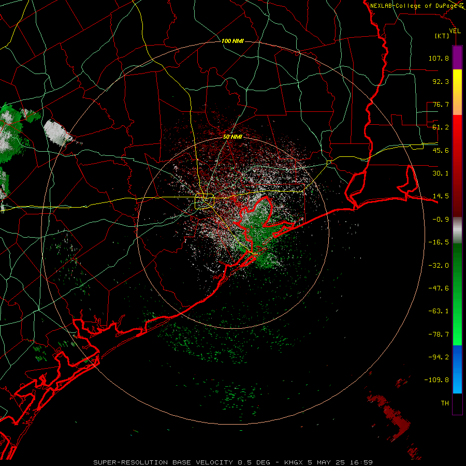The height and width of the screenshot is (466, 466).
Task: Pick the blue segment of the color bar
Action: click(457, 369)
